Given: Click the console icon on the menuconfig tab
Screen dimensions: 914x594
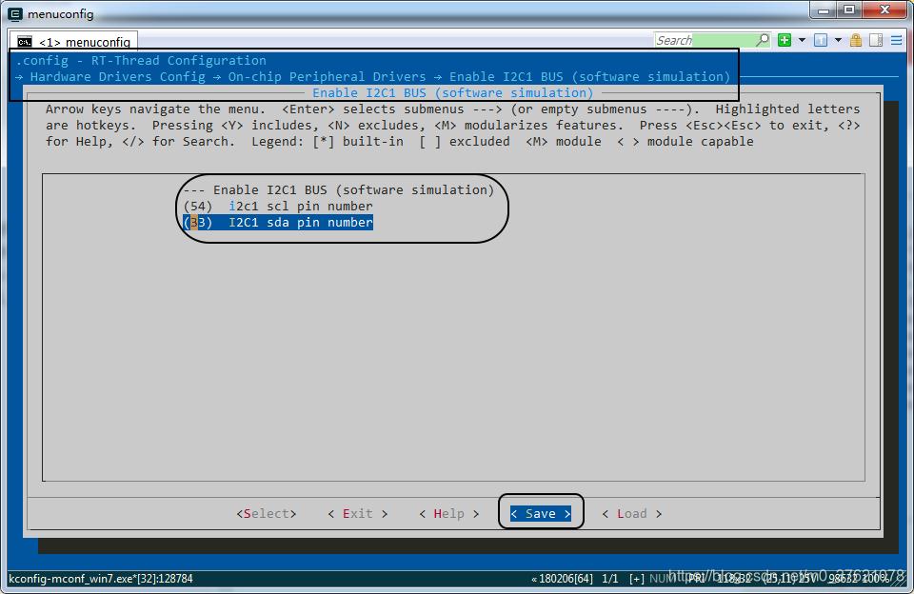Looking at the screenshot, I should (25, 41).
